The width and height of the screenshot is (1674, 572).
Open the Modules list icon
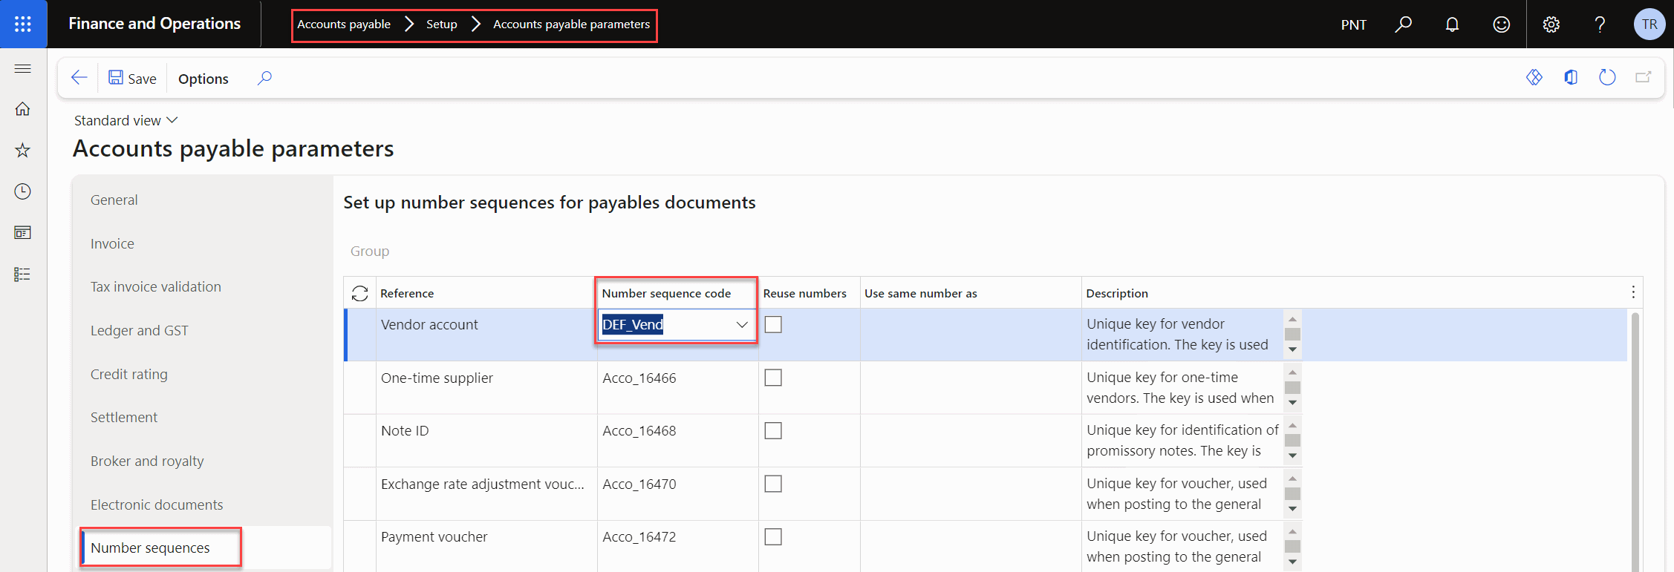pos(23,275)
